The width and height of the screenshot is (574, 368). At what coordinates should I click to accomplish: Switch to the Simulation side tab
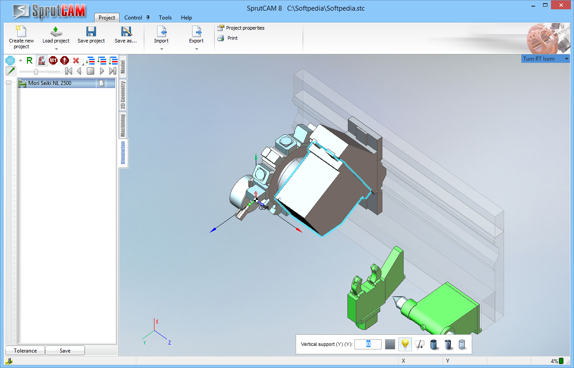[123, 153]
